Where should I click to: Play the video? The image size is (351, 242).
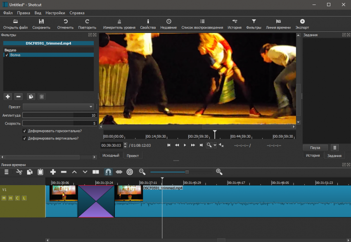pyautogui.click(x=185, y=145)
